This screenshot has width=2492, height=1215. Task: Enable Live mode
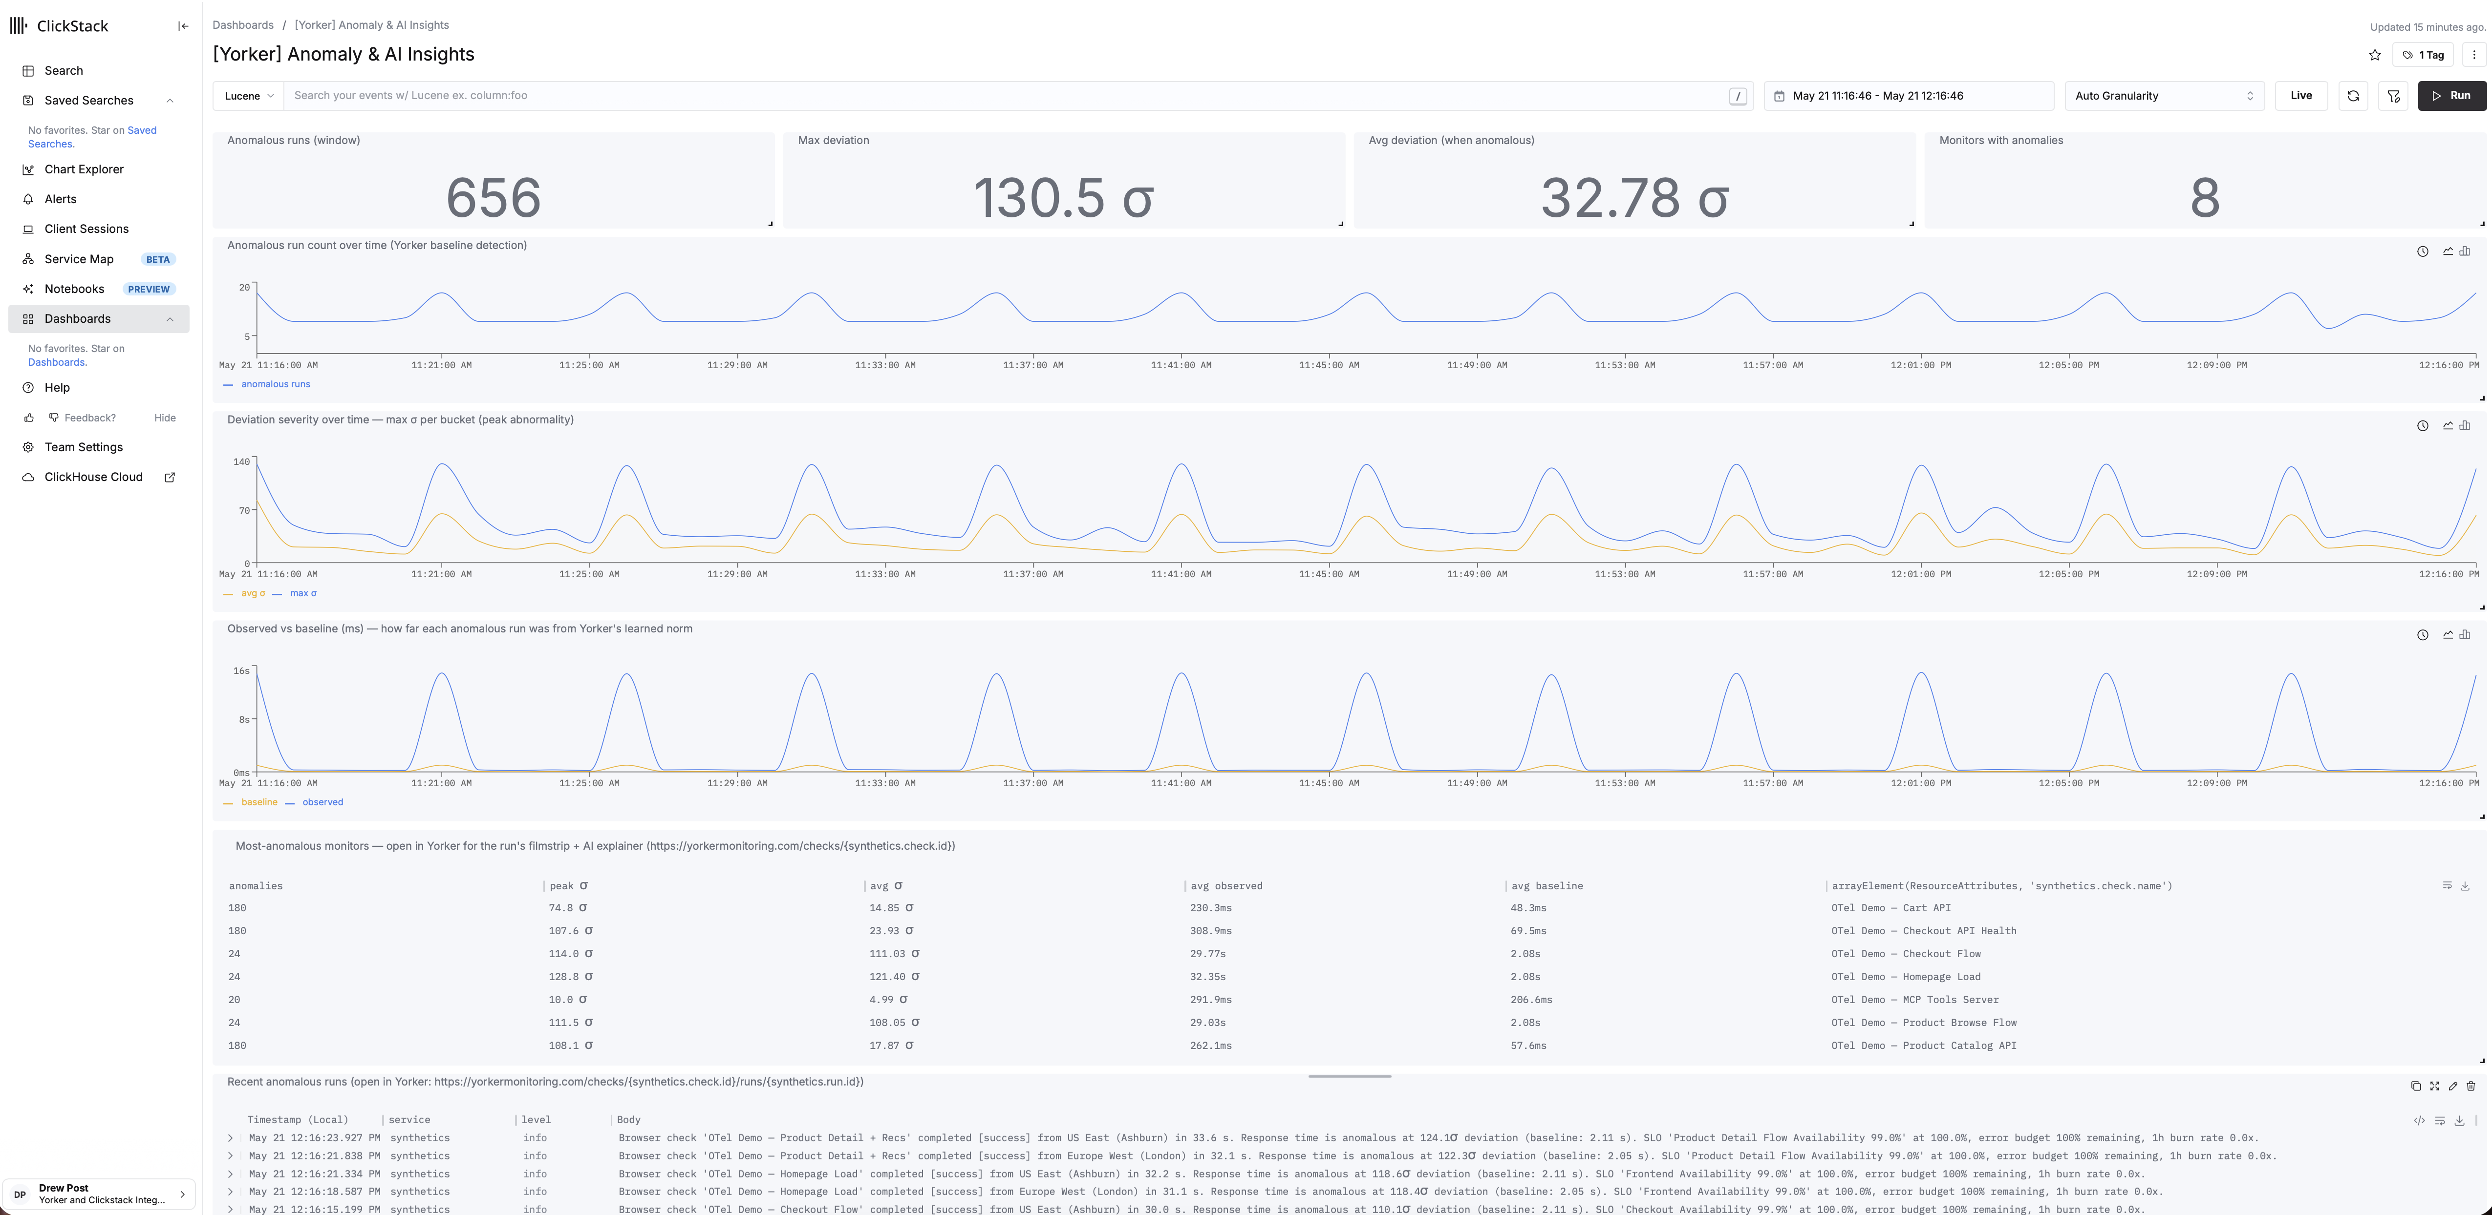(x=2300, y=96)
